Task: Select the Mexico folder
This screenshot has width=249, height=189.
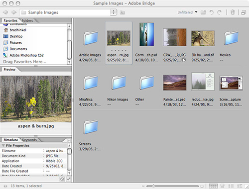Action: click(231, 38)
